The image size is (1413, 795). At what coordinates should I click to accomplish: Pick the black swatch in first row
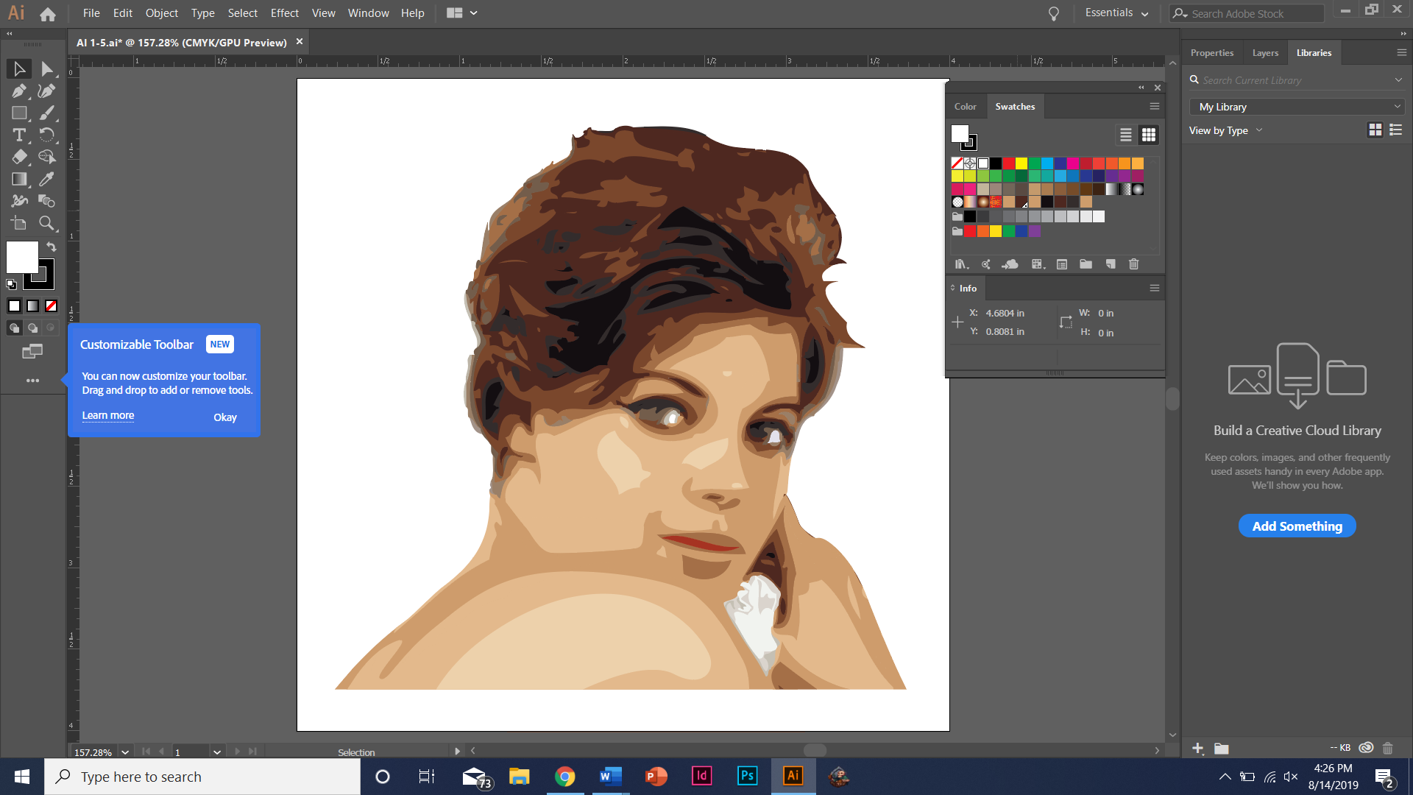click(x=996, y=163)
